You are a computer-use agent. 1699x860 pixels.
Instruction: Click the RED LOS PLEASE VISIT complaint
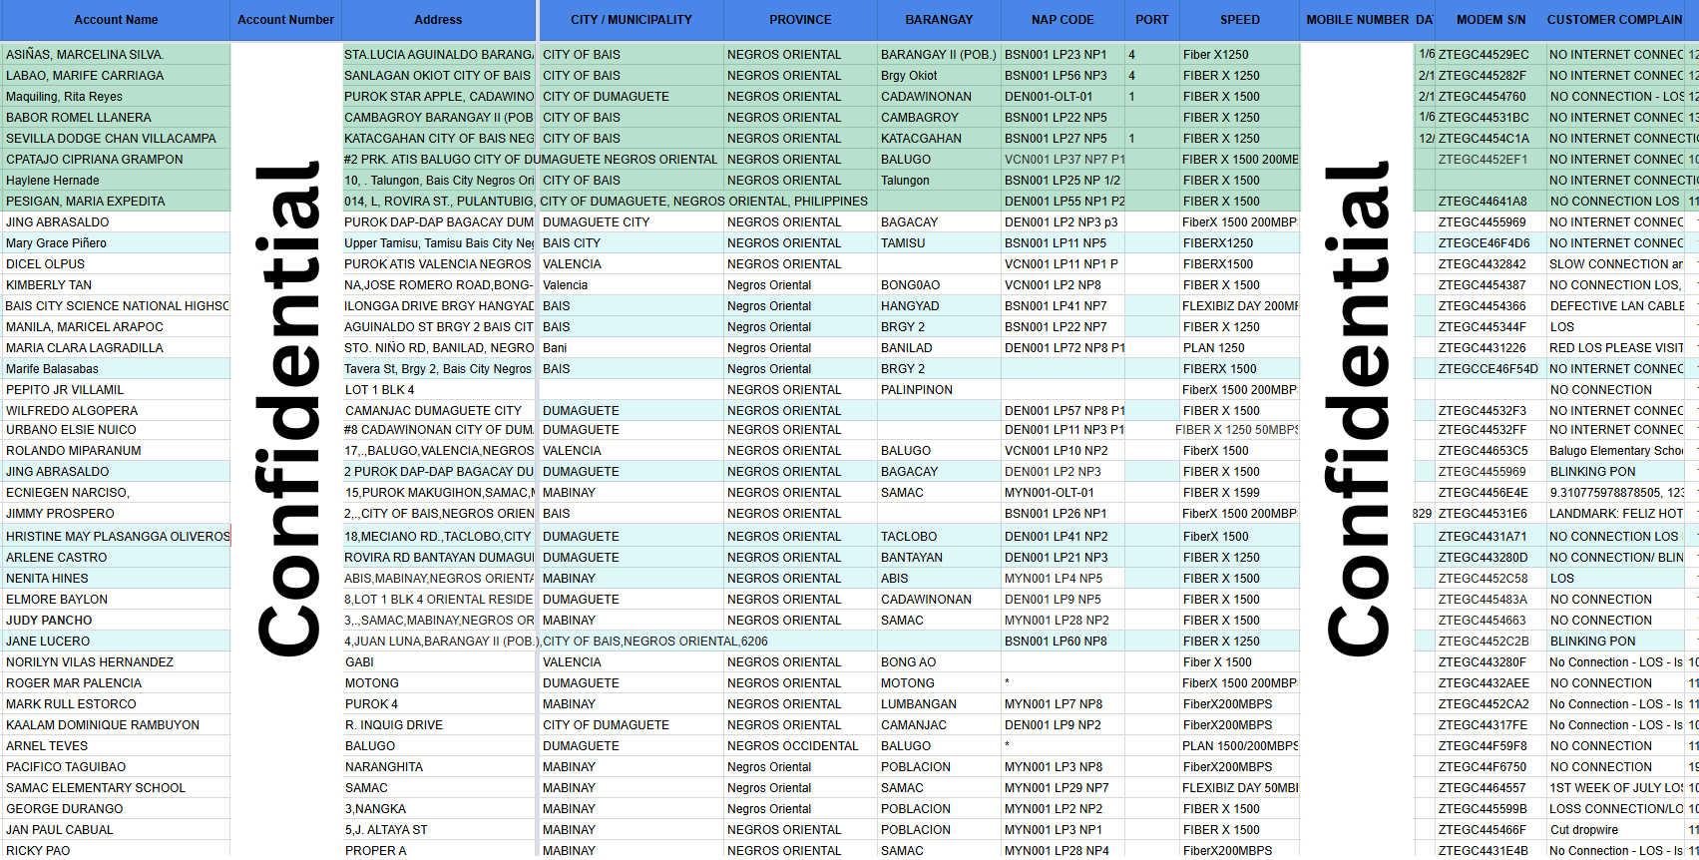pyautogui.click(x=1615, y=348)
